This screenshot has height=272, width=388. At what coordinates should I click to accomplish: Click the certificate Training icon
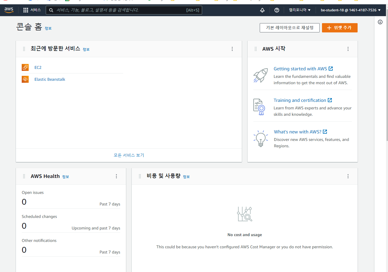tap(259, 107)
